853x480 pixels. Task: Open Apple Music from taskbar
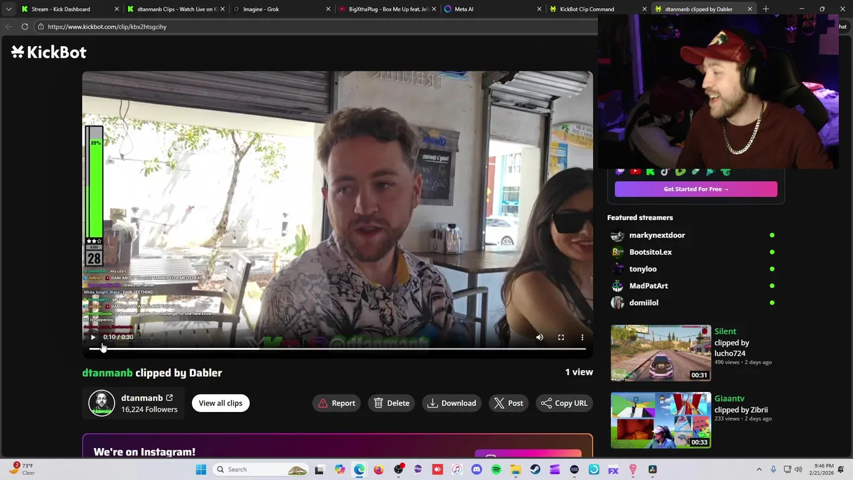click(x=457, y=469)
